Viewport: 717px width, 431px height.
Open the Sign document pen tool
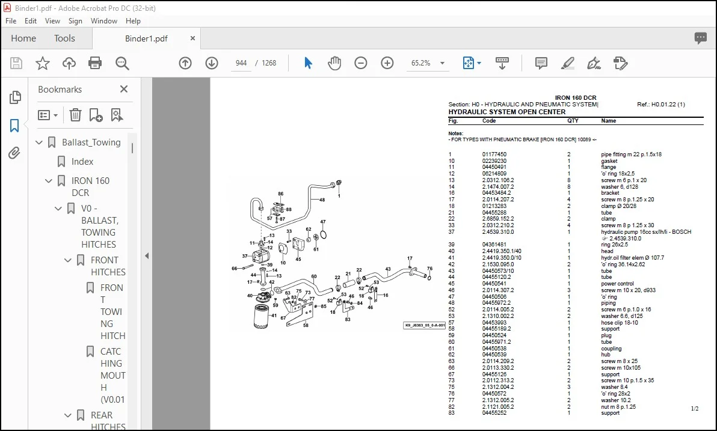(x=594, y=63)
